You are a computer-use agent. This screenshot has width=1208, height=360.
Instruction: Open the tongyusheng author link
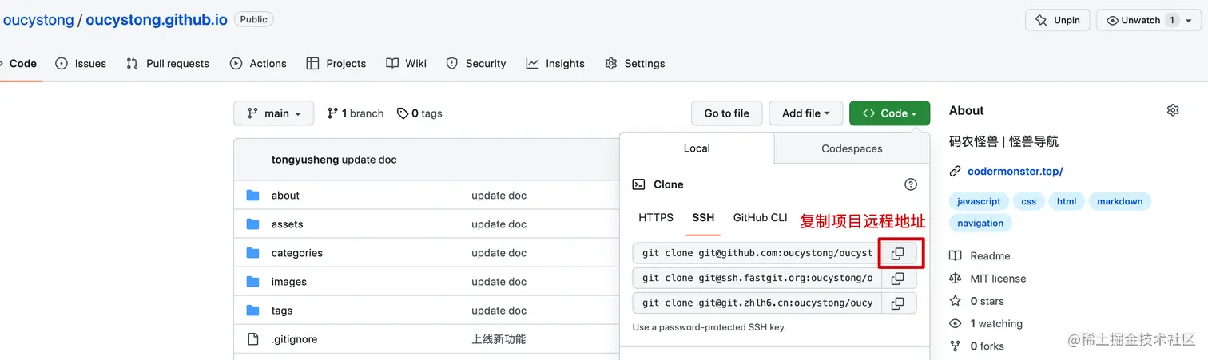(304, 160)
